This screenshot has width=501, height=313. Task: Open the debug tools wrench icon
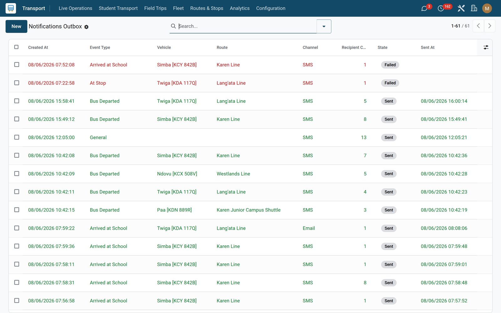point(461,8)
